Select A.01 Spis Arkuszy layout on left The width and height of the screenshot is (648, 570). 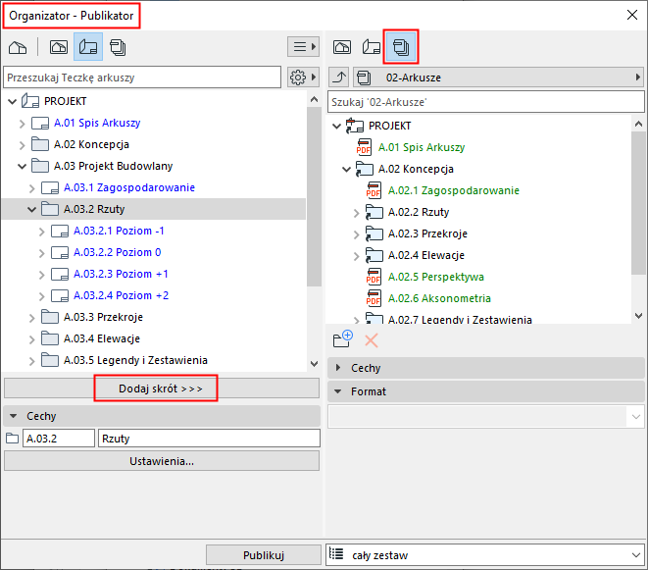(97, 123)
